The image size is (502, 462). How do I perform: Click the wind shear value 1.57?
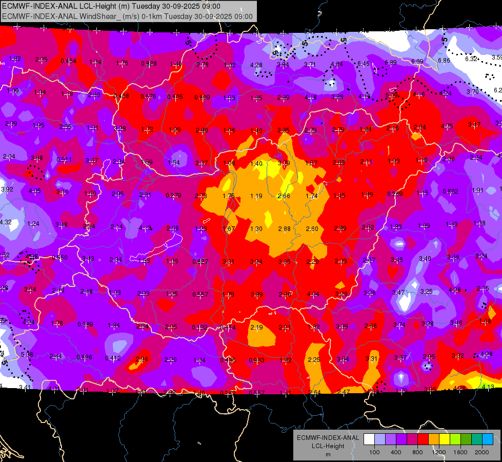[312, 163]
